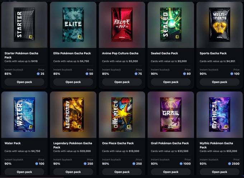Viewport: 244px width, 178px height.
Task: Open the Starter Pokémon Gacha Pack
Action: point(24,82)
